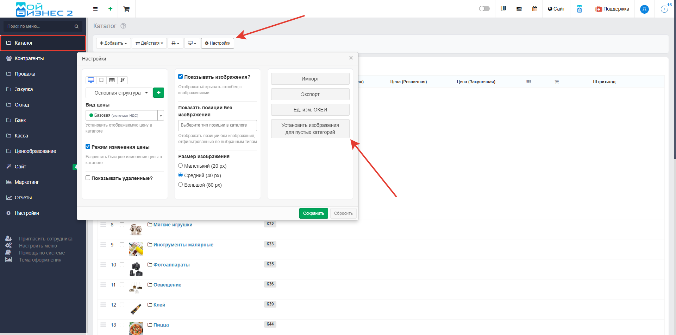Click the shopping cart icon in top toolbar

click(x=126, y=9)
